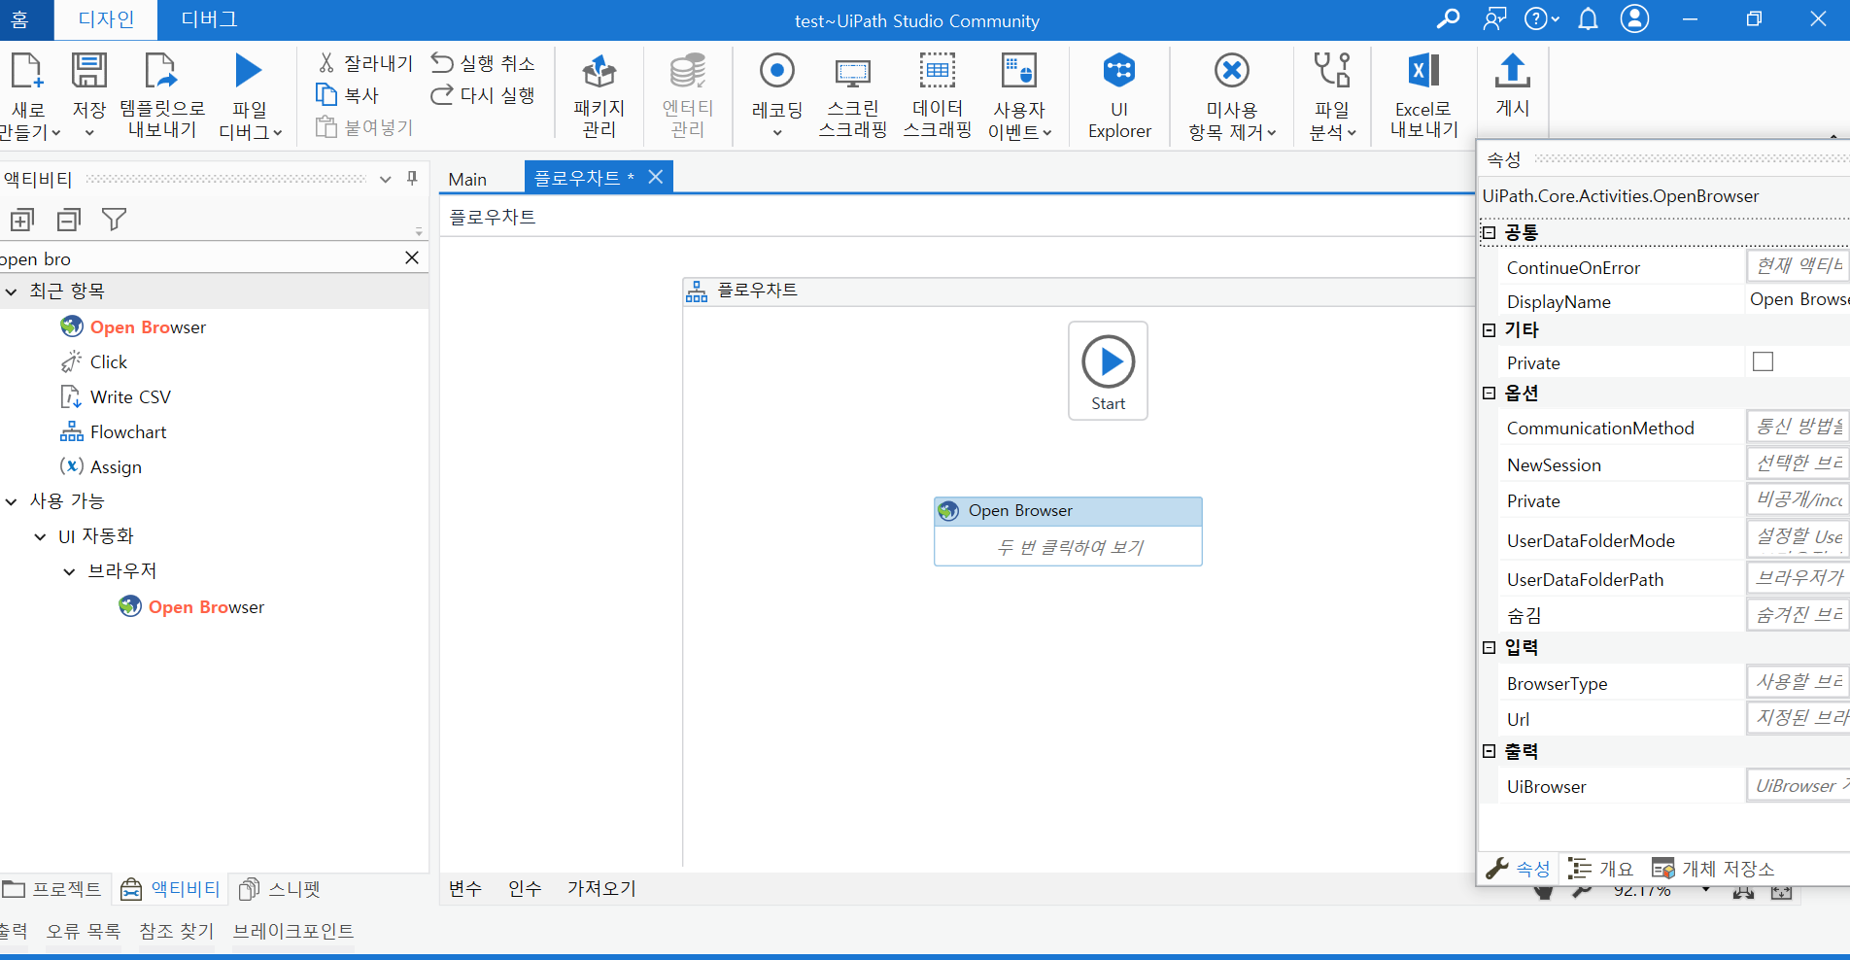Viewport: 1850px width, 960px height.
Task: Open Manage Packages (패키지 관리)
Action: point(600,95)
